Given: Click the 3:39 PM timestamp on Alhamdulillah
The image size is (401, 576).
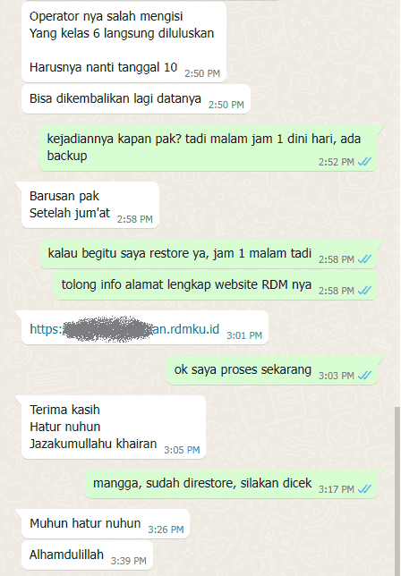Looking at the screenshot, I should pyautogui.click(x=129, y=561).
